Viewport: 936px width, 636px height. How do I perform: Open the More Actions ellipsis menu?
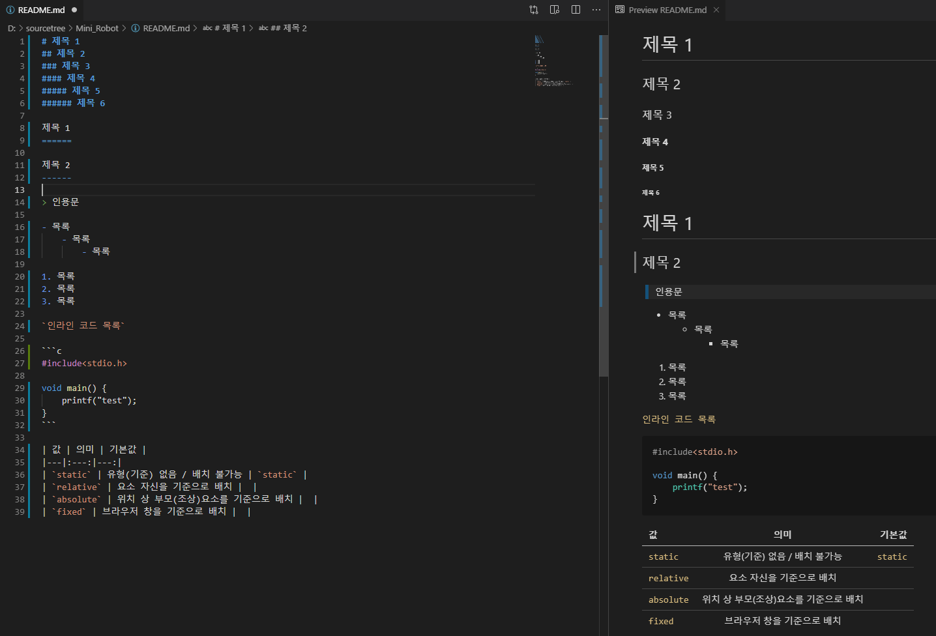[596, 10]
